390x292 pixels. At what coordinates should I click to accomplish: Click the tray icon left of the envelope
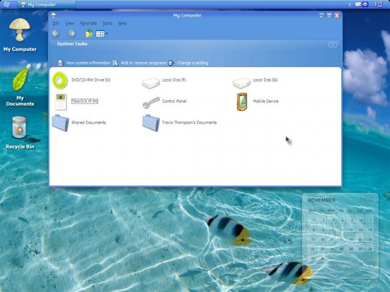[358, 4]
